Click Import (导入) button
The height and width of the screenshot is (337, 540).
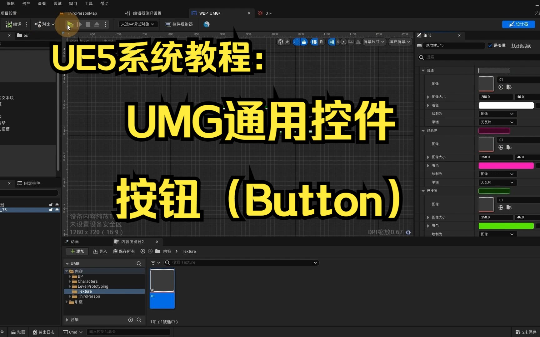click(x=100, y=252)
